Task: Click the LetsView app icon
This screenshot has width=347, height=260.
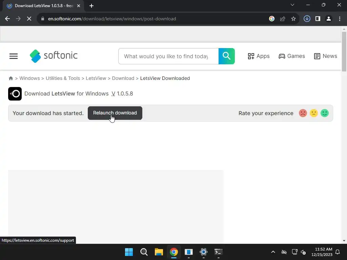Action: [x=15, y=94]
